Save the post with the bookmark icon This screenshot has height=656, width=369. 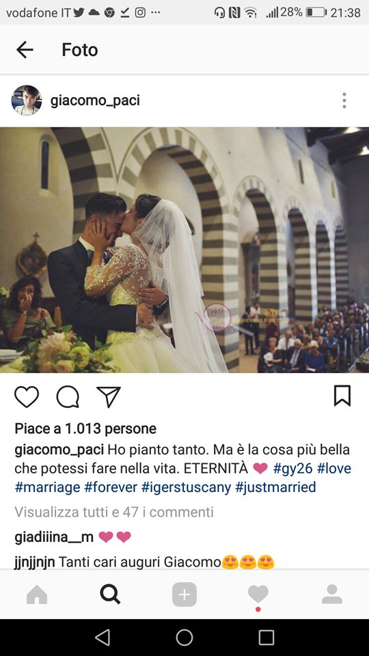(342, 396)
